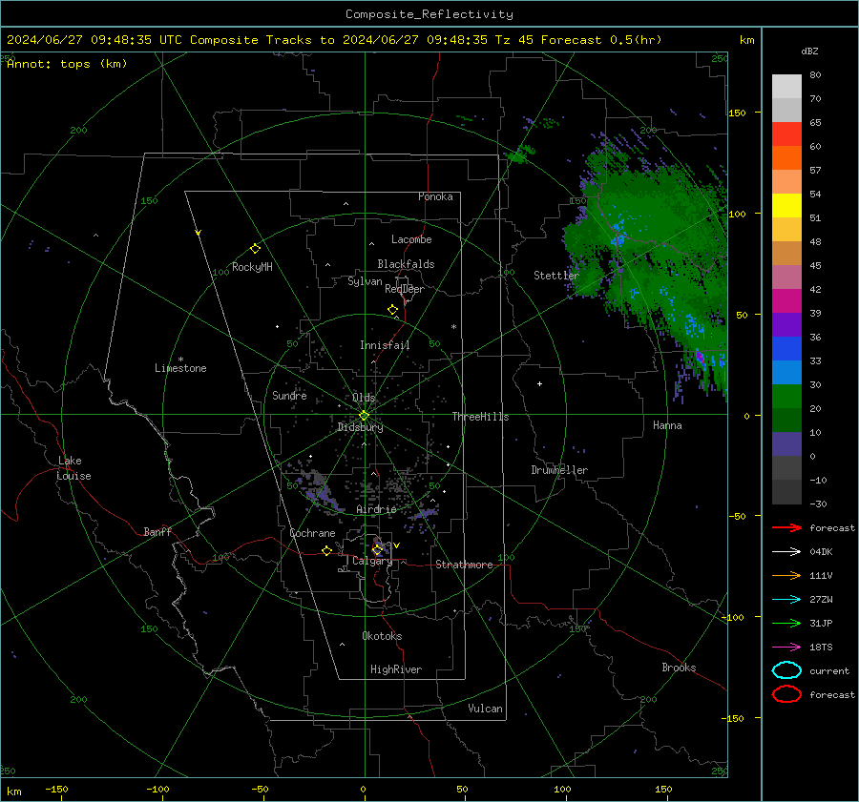Select the orange 111V arrow legend entry

[786, 575]
